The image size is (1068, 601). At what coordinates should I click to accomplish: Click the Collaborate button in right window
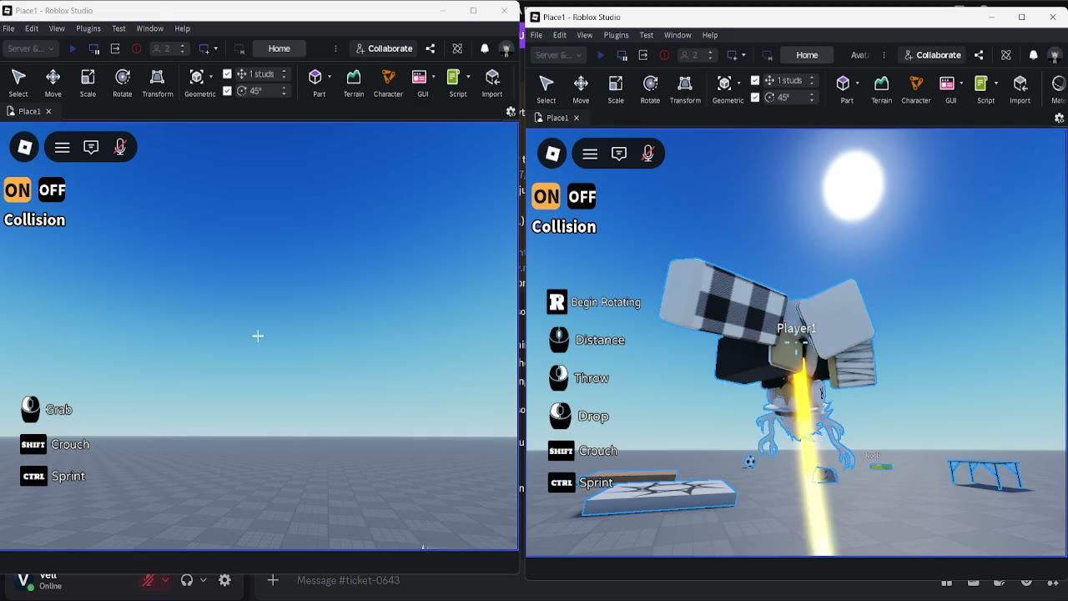932,55
